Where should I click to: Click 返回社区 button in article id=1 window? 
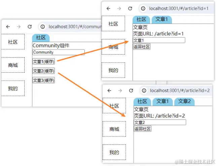[142, 47]
